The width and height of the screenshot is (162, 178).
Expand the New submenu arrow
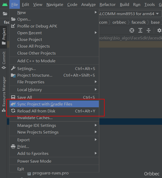pyautogui.click(x=96, y=12)
